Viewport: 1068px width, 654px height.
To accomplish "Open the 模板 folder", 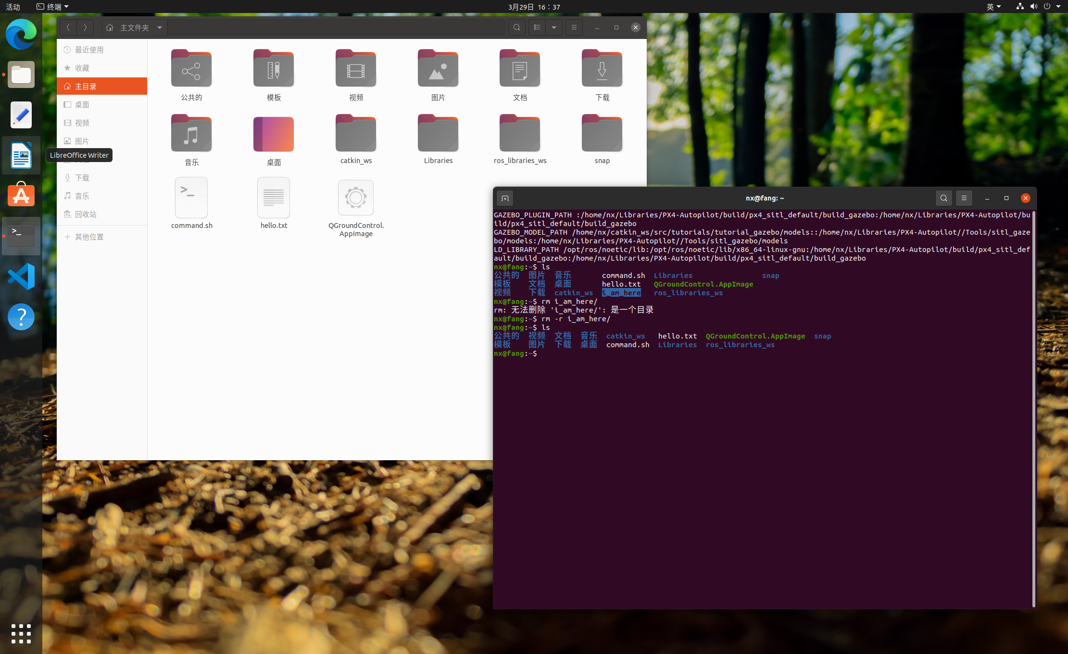I will point(274,75).
